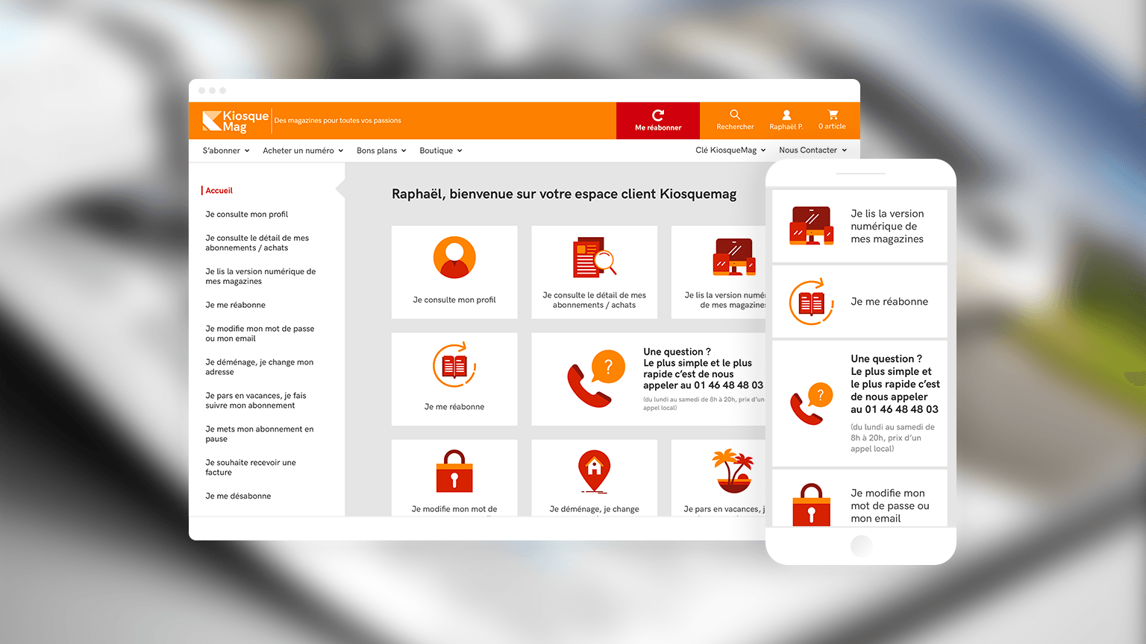Image resolution: width=1146 pixels, height=644 pixels.
Task: Open the cart icon with 0 article
Action: (x=833, y=114)
